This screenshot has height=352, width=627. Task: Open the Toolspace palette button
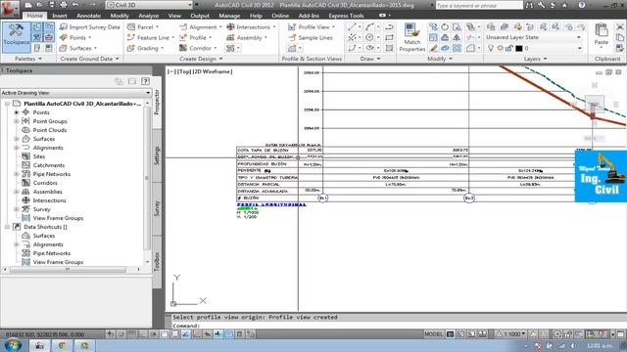pos(16,37)
